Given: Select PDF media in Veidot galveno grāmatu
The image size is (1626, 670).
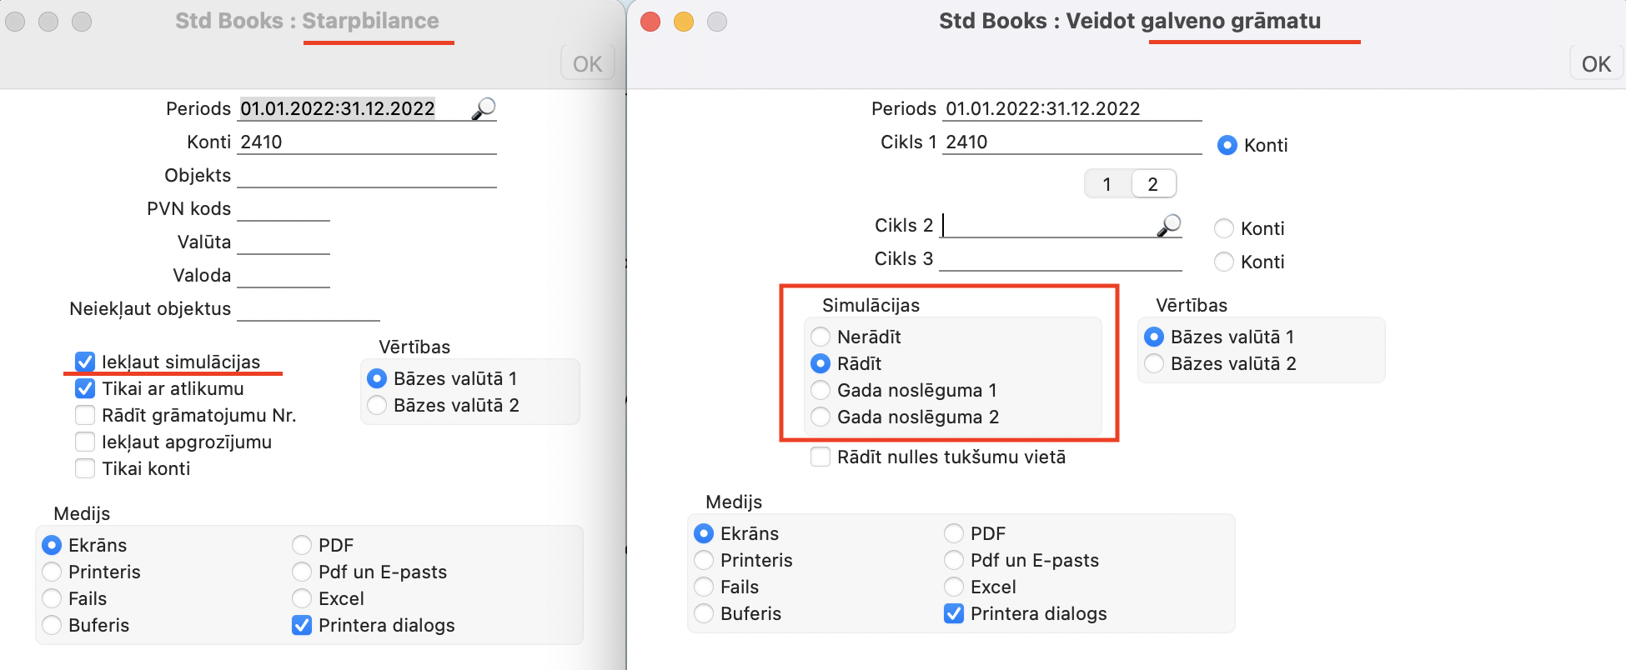Looking at the screenshot, I should [955, 533].
